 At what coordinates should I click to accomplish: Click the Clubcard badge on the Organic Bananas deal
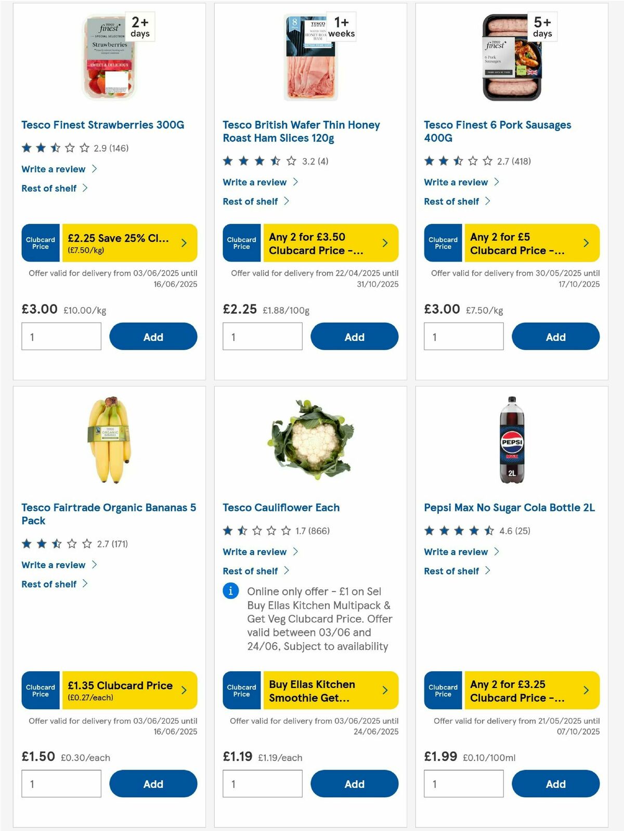point(40,691)
